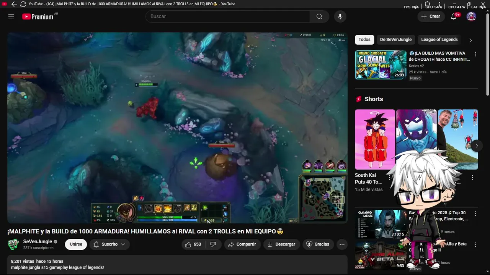Open the account avatar menu
490x275 pixels.
pos(471,16)
